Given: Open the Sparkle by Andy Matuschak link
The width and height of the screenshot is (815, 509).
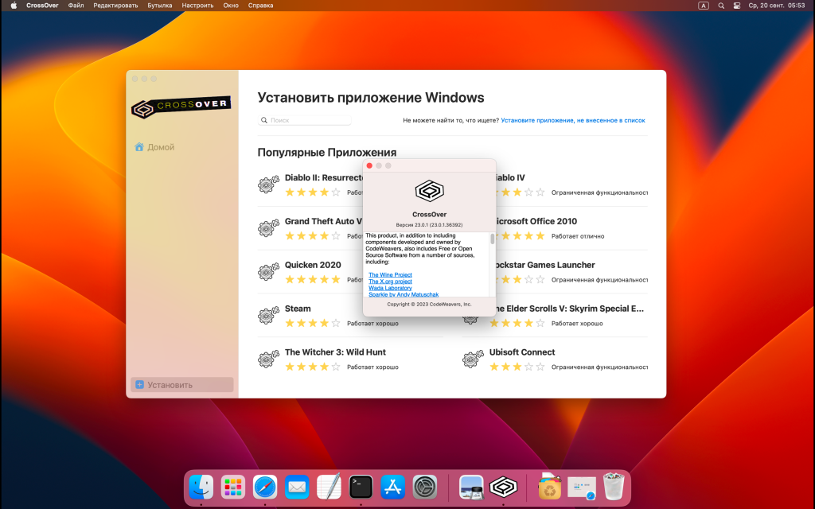Looking at the screenshot, I should pos(404,294).
